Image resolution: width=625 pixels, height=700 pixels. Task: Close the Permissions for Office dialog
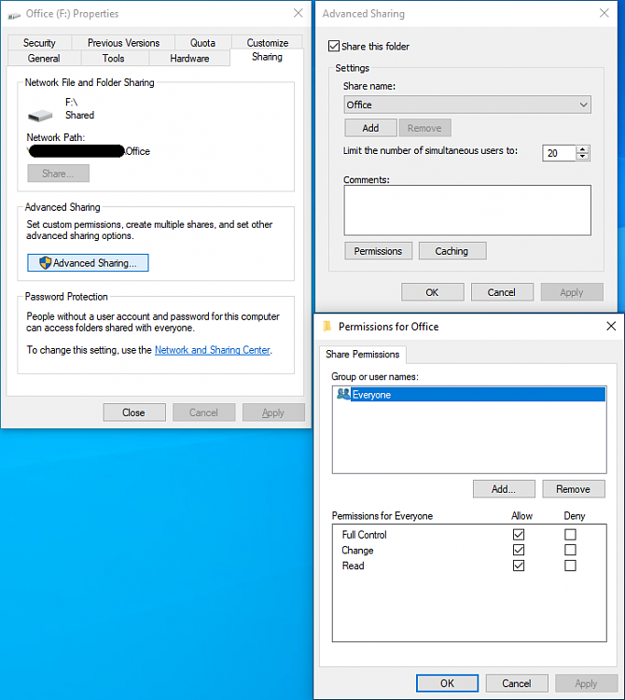click(611, 327)
